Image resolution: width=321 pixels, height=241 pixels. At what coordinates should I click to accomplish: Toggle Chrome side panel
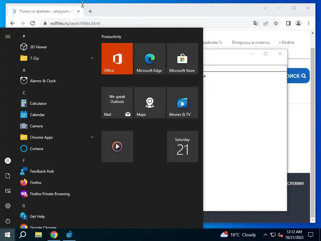tap(288, 23)
